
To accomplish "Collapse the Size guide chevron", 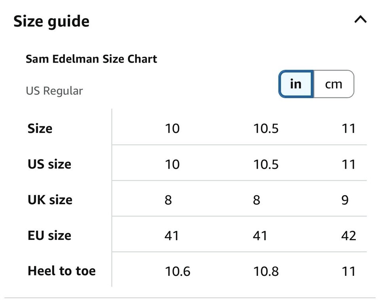I will pos(360,20).
